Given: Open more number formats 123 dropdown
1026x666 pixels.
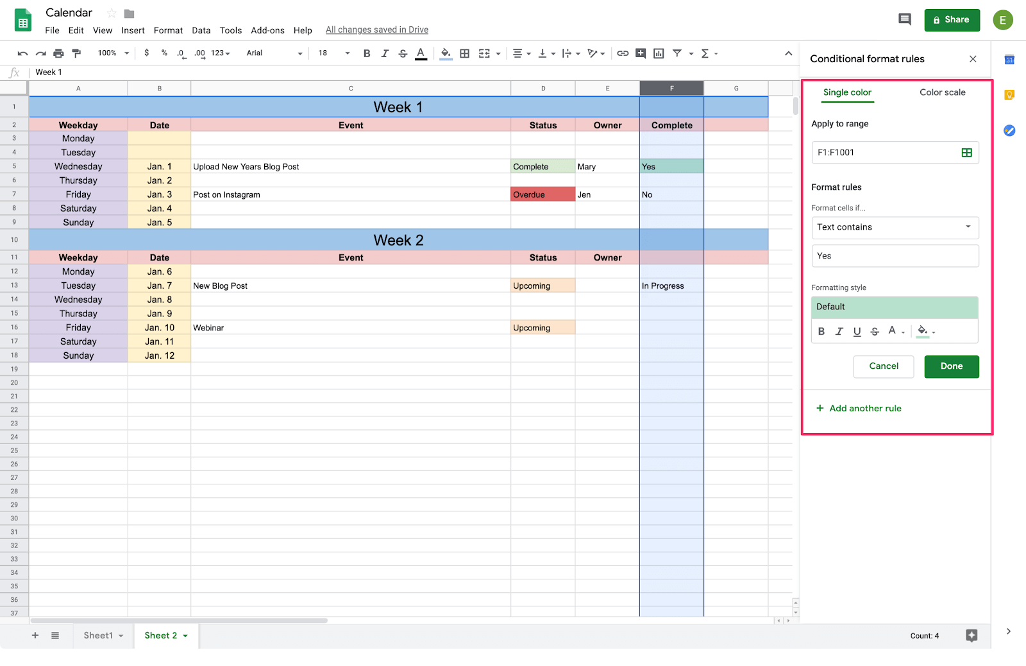Looking at the screenshot, I should tap(220, 53).
